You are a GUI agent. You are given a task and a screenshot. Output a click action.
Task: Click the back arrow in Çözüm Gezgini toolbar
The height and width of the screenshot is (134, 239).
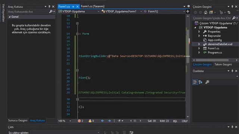(x=195, y=12)
